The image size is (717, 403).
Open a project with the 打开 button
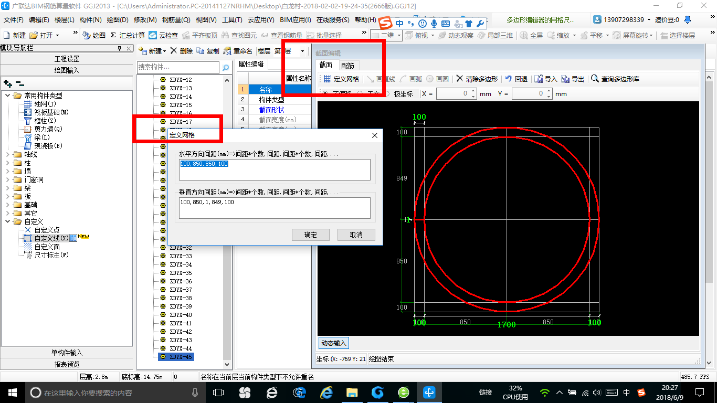[x=41, y=35]
